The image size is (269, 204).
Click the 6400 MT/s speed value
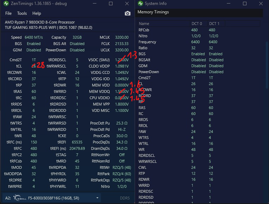click(34, 37)
